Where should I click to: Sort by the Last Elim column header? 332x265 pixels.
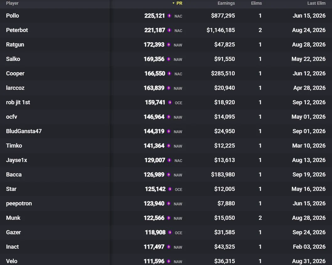click(316, 3)
